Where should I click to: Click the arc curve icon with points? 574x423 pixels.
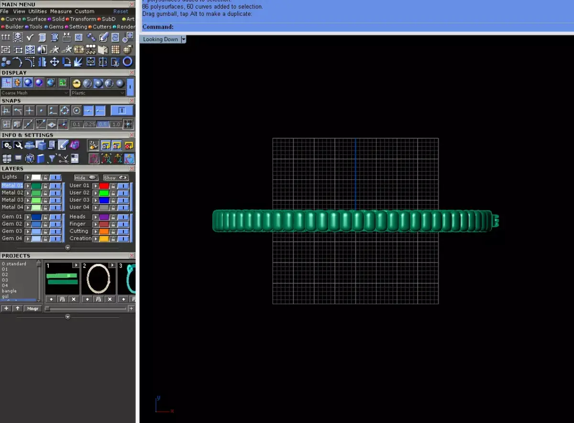[x=18, y=62]
